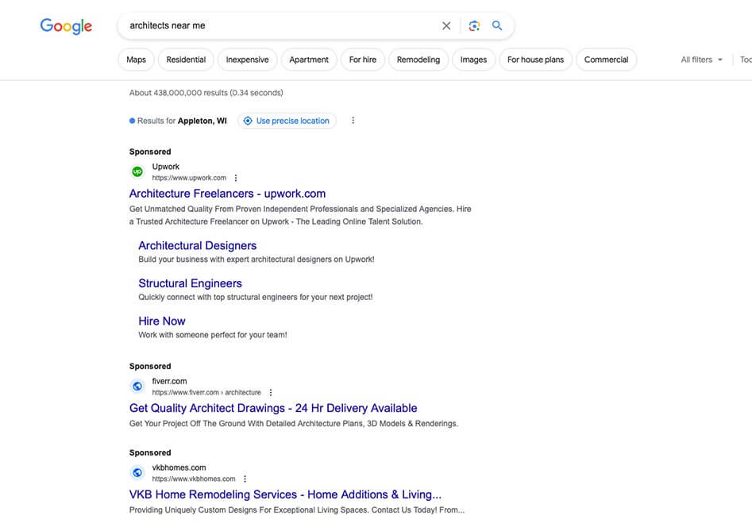The image size is (752, 527).
Task: Click the Google logo
Action: pos(66,26)
